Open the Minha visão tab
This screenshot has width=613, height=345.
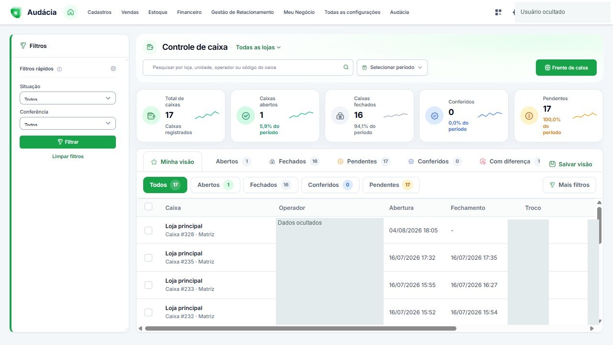click(x=173, y=162)
